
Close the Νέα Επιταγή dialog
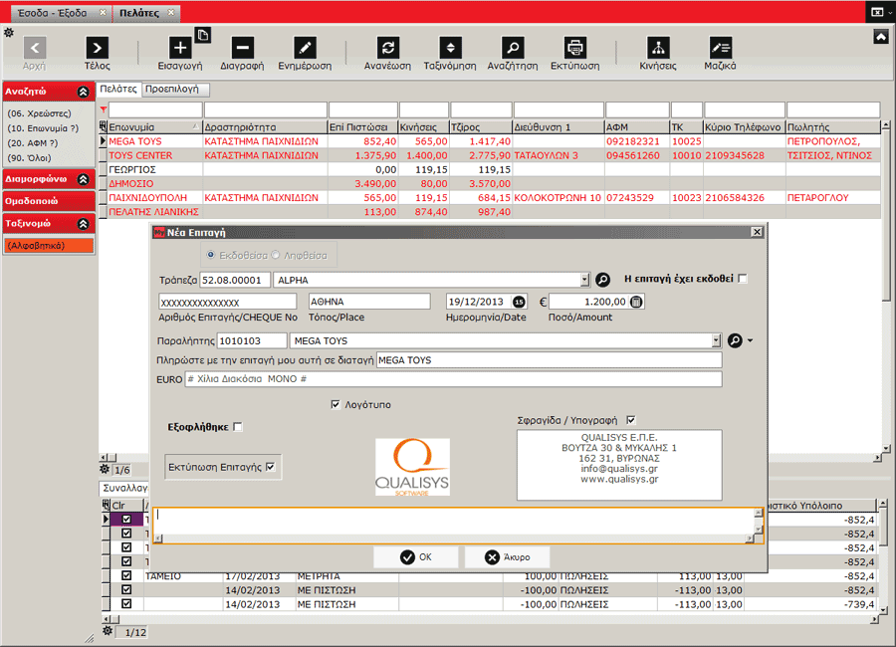(x=757, y=232)
